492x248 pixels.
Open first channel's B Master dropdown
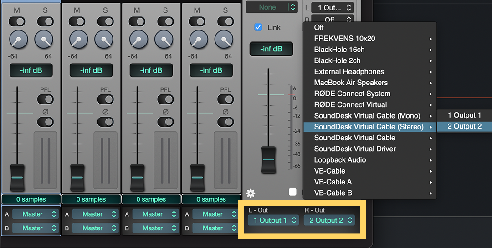(x=36, y=228)
